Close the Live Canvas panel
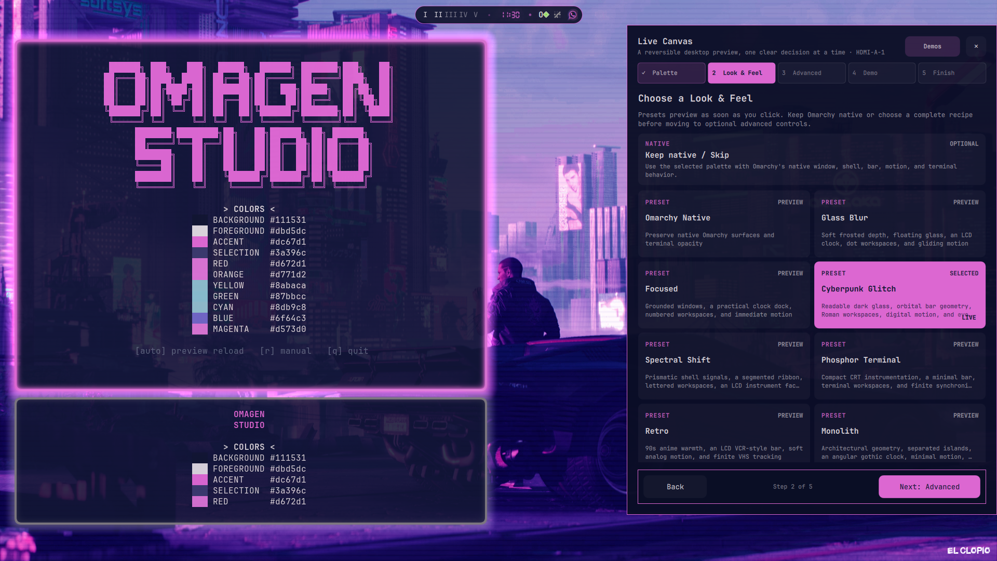The image size is (997, 561). (976, 46)
